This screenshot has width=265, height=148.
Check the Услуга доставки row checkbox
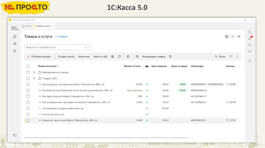tap(28, 114)
